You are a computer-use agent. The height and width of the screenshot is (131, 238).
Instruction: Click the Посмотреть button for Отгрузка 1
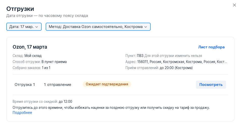211,85
